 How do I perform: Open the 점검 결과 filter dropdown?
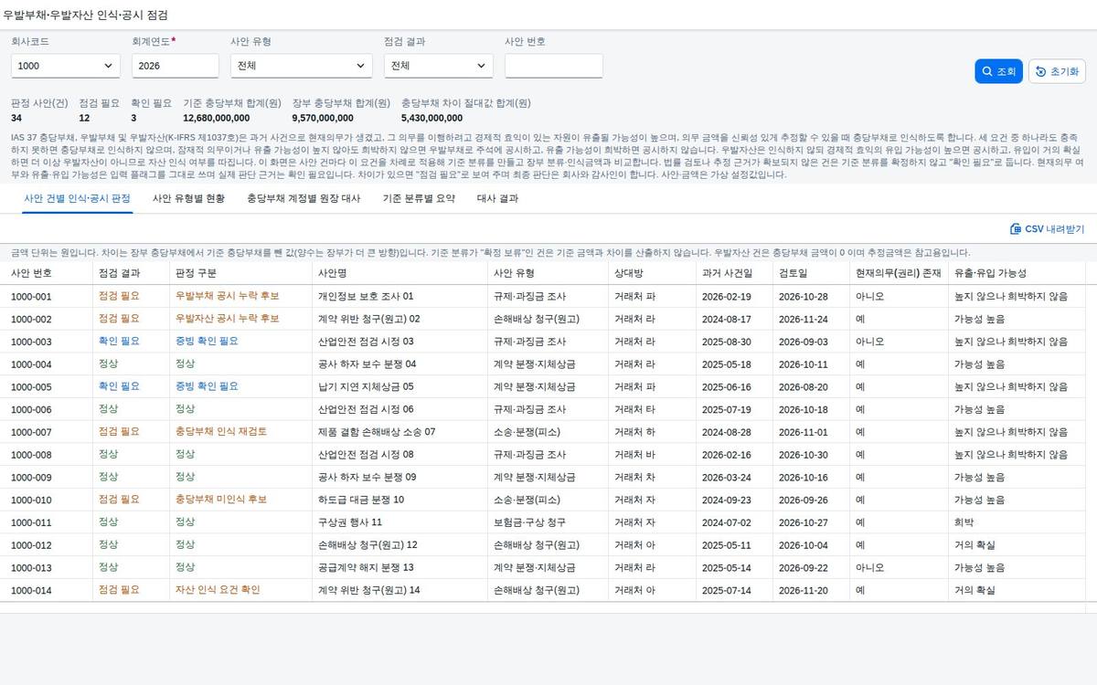point(439,66)
